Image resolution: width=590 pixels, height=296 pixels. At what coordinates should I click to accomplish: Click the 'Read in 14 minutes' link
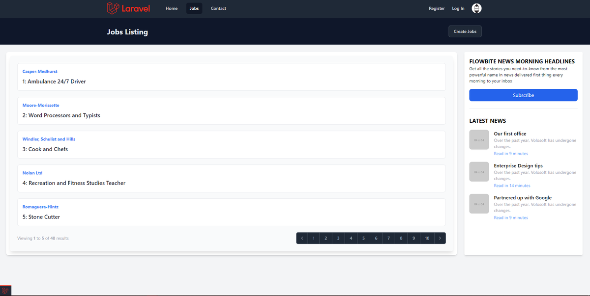click(512, 186)
